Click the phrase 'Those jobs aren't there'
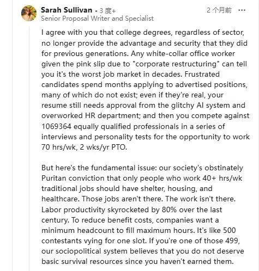The width and height of the screenshot is (259, 271). point(122,199)
